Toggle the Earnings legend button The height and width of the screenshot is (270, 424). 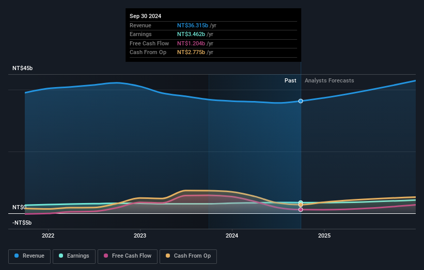tap(74, 256)
